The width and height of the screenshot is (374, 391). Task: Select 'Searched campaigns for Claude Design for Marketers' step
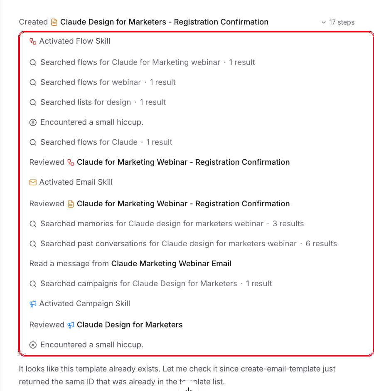(150, 284)
